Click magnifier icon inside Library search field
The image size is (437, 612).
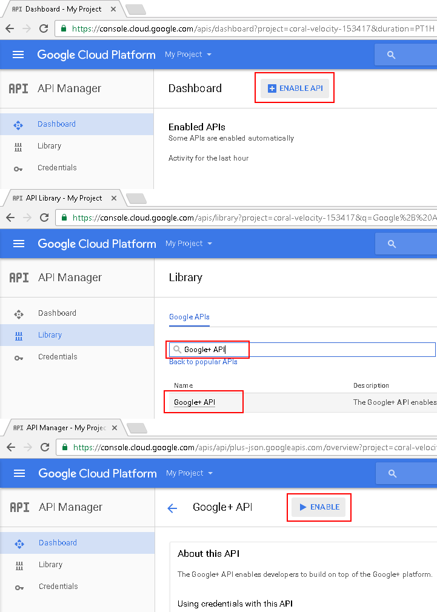(x=178, y=349)
